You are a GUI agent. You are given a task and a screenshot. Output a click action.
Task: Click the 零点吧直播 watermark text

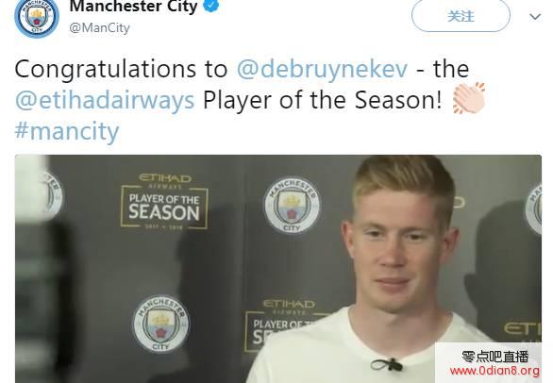coord(495,357)
